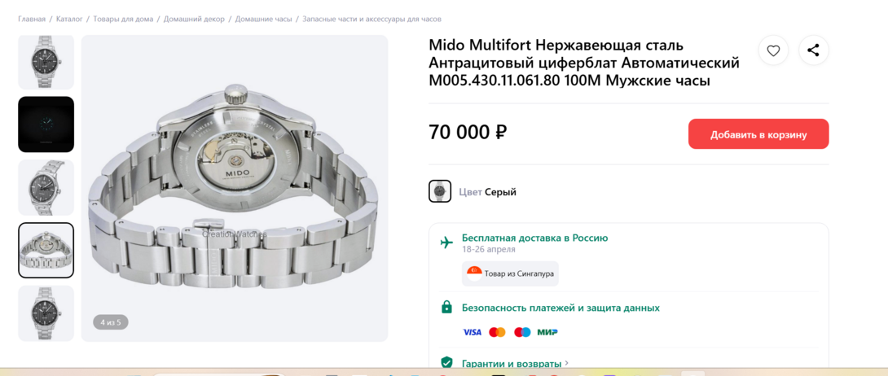This screenshot has width=888, height=376.
Task: Click the green padlock payment security icon
Action: tap(446, 308)
